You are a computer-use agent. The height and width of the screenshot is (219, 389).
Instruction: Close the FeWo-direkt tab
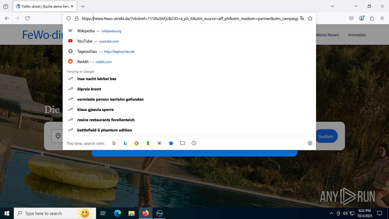point(72,6)
